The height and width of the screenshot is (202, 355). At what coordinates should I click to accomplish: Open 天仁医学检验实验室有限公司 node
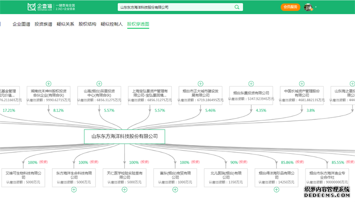(125, 178)
